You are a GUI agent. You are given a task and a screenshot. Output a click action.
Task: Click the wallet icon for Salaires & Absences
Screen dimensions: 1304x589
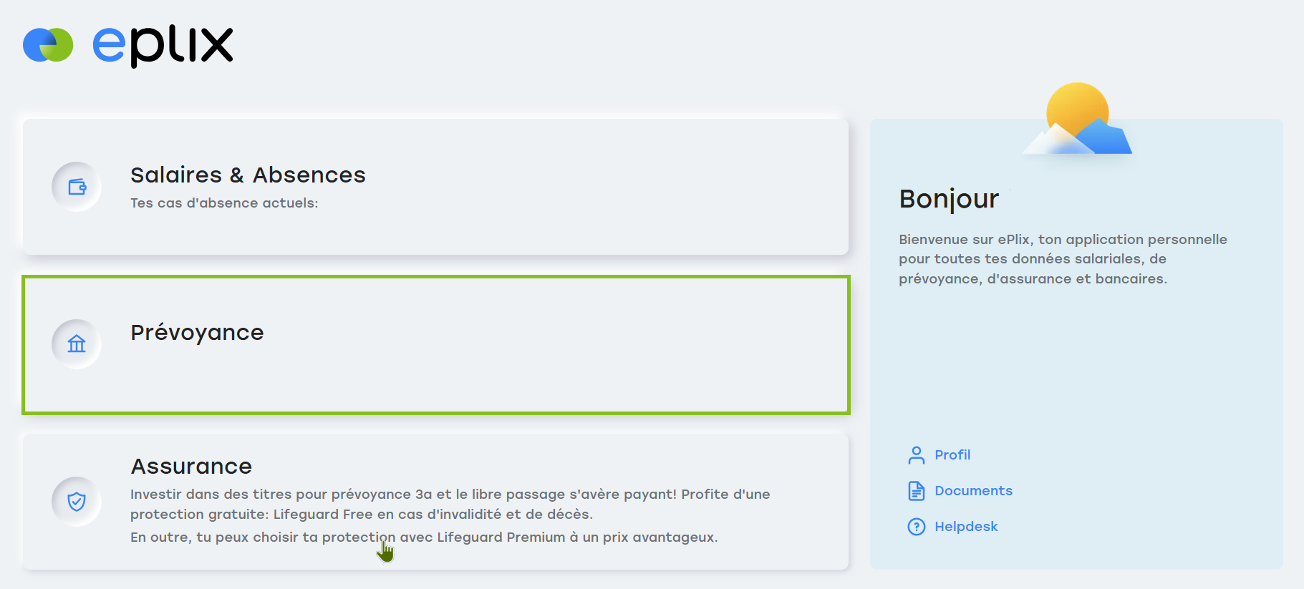(x=77, y=187)
